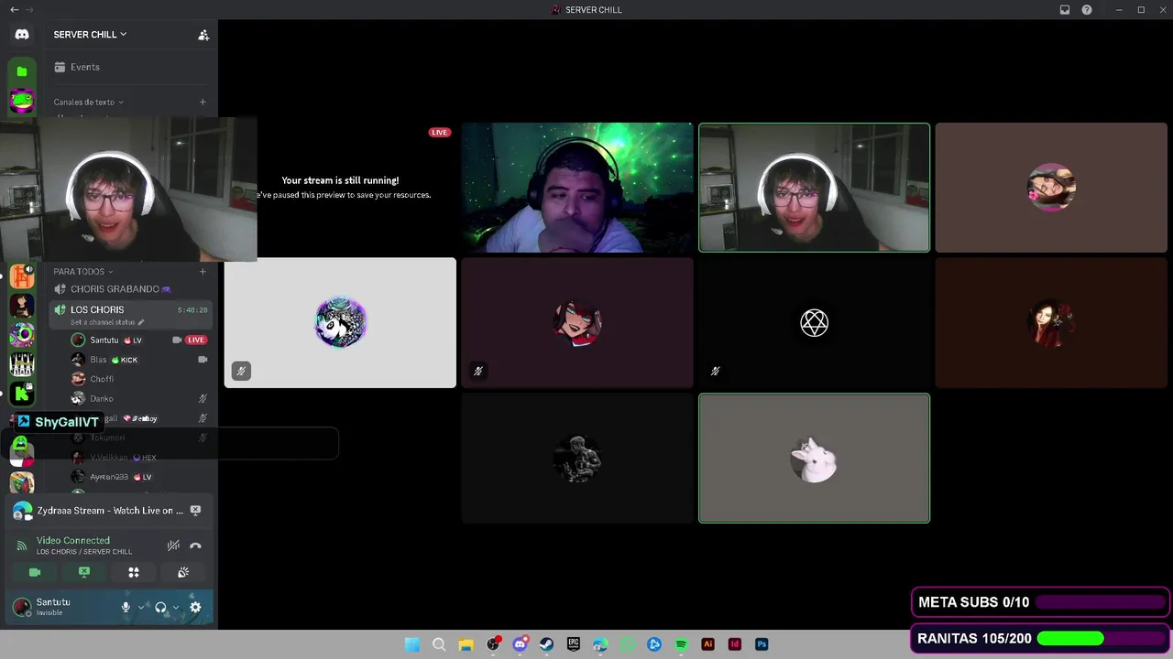Open the Activities launcher button
This screenshot has height=659, width=1173.
point(134,572)
